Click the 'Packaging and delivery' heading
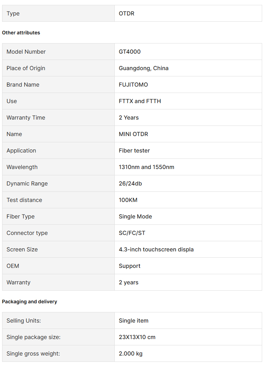Screen dimensions: 266x365 [x=29, y=302]
